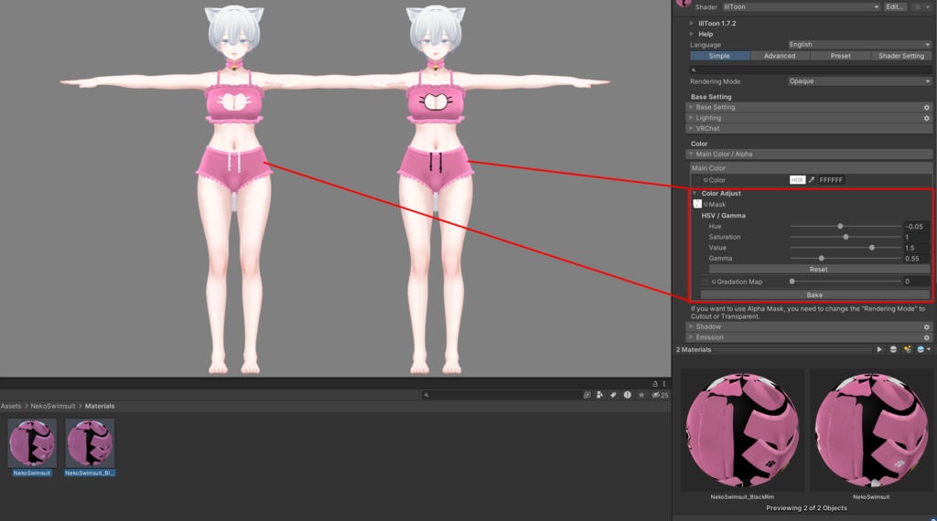This screenshot has height=521, width=937.
Task: Expand the VRChat foldout
Action: (x=692, y=129)
